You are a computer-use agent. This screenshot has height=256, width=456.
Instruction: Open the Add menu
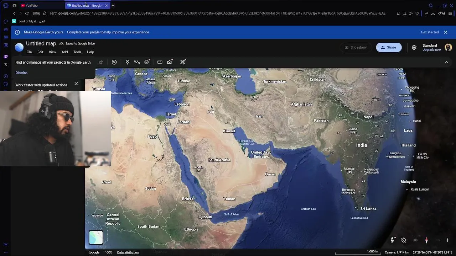coord(64,52)
